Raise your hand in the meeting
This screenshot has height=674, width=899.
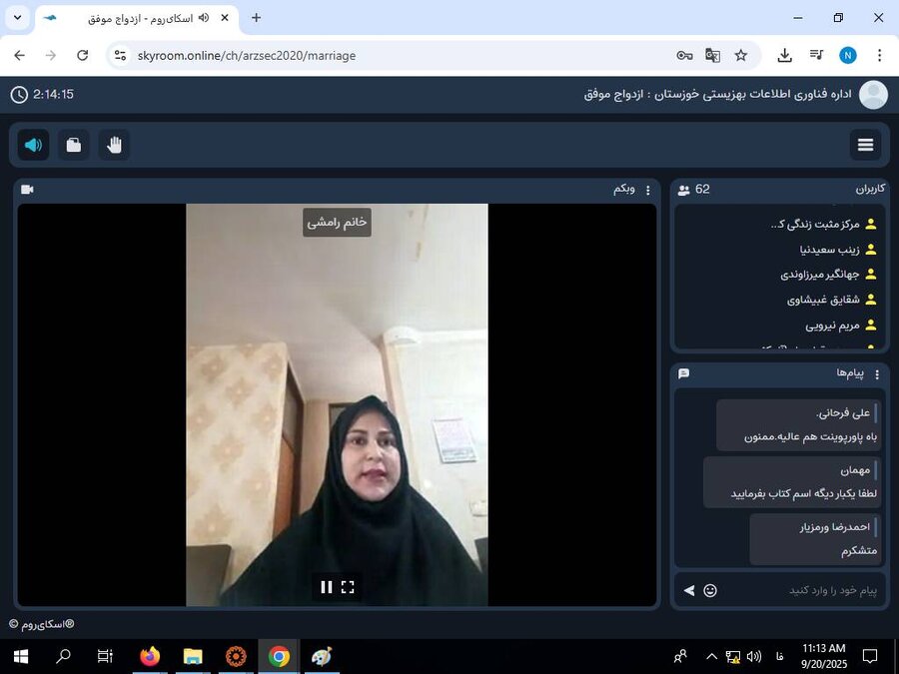tap(114, 145)
